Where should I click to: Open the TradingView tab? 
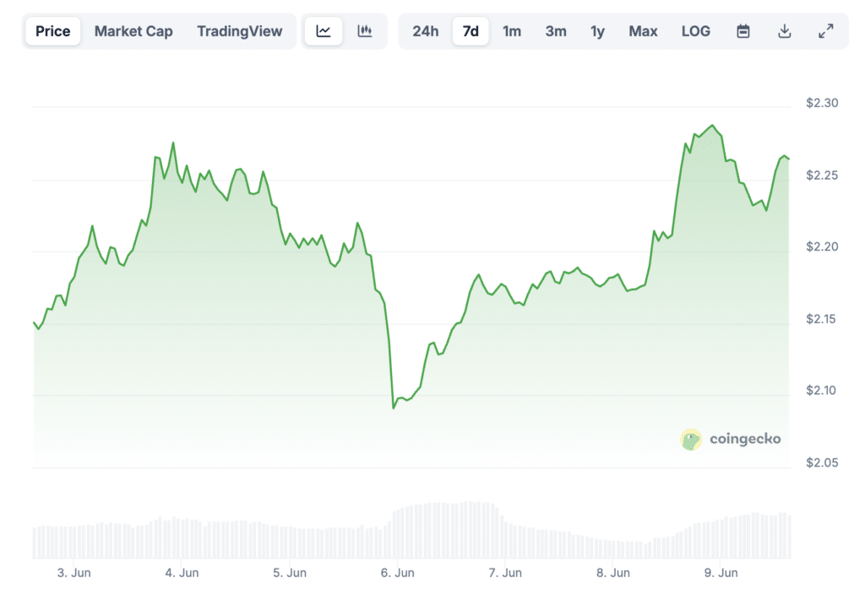pos(239,31)
